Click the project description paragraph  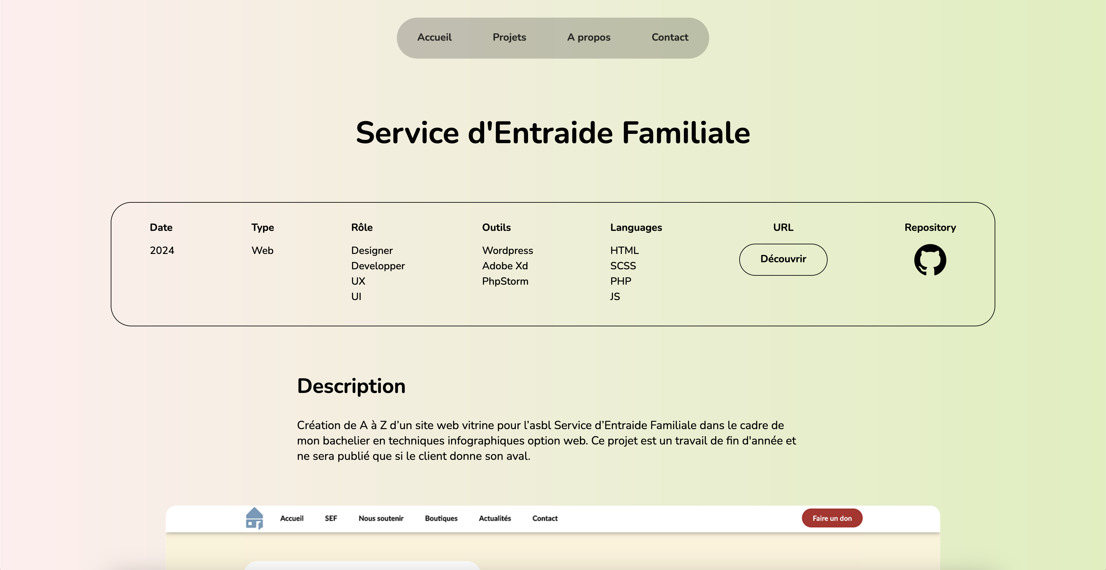point(546,441)
